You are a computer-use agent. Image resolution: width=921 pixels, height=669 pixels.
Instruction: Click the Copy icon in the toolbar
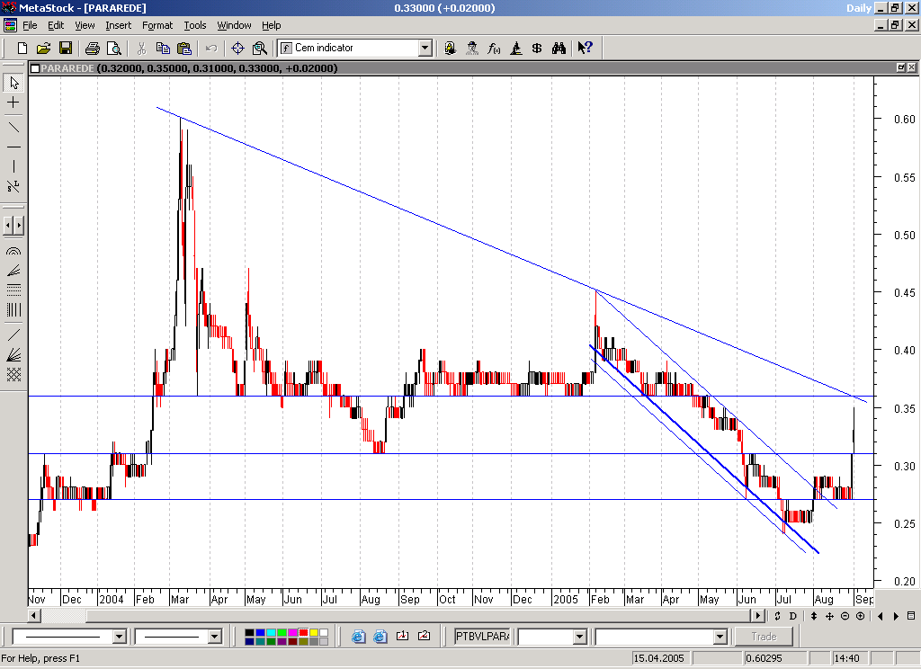pyautogui.click(x=163, y=49)
